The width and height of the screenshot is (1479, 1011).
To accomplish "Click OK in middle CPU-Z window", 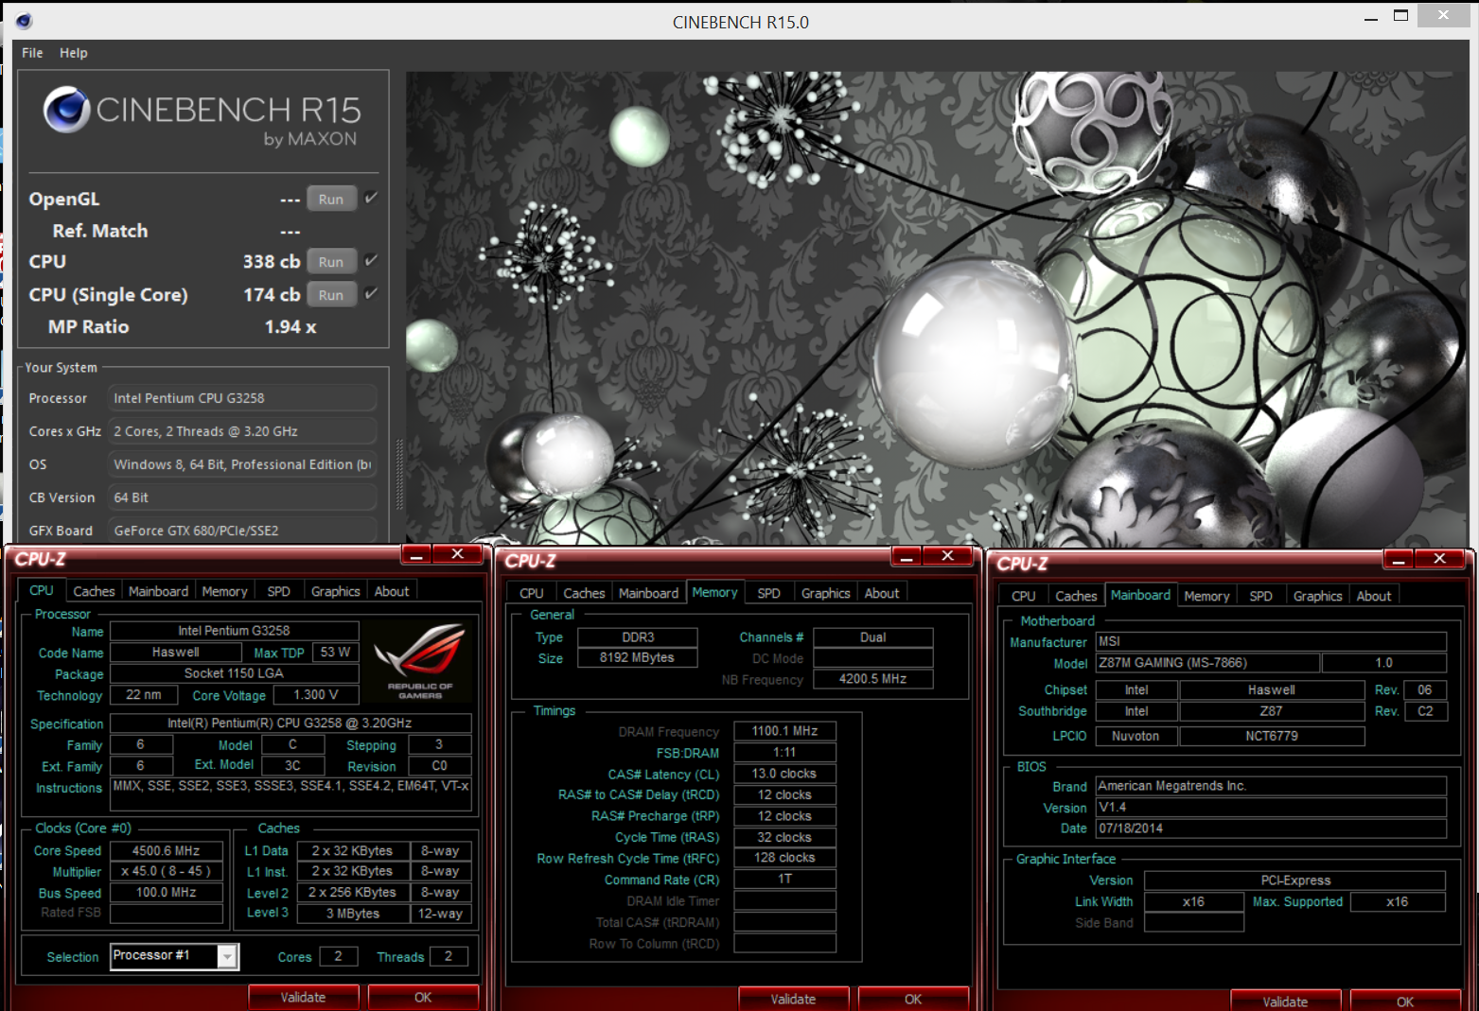I will [913, 999].
